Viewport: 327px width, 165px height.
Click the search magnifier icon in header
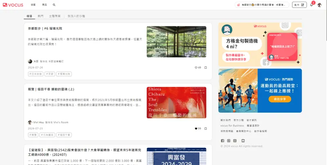coord(54,5)
